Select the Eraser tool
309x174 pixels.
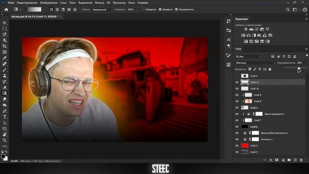pos(4,87)
